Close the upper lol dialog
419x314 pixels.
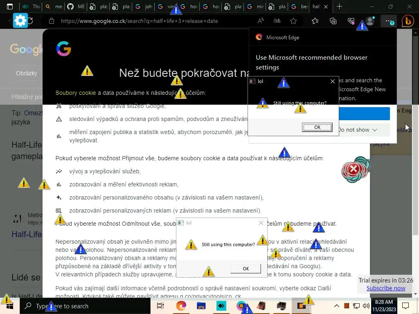332,81
